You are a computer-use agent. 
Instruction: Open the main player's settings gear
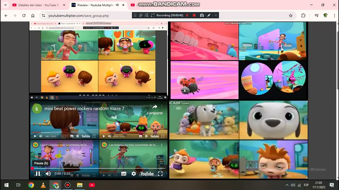point(134,174)
